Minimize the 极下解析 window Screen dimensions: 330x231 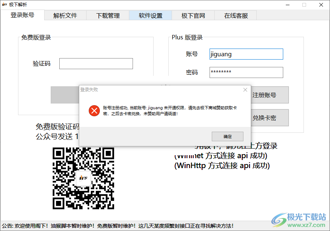click(x=288, y=5)
